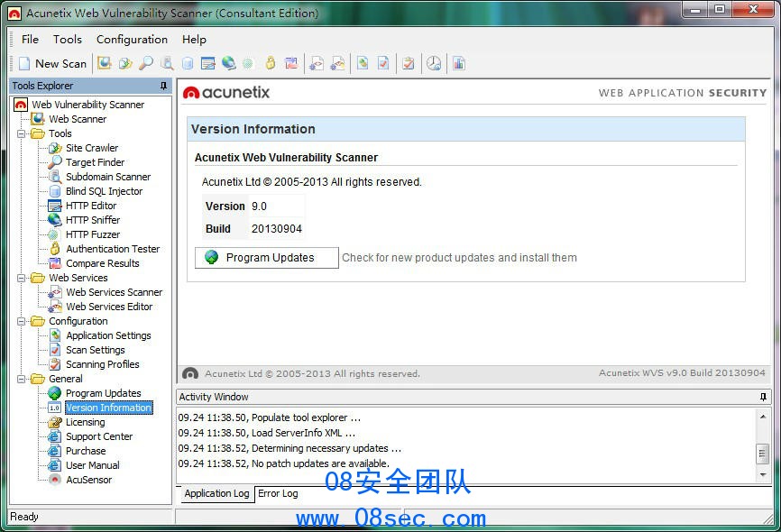Click the Subdomain Scanner toolbar icon
Screen dimensions: 781x532
(167, 63)
